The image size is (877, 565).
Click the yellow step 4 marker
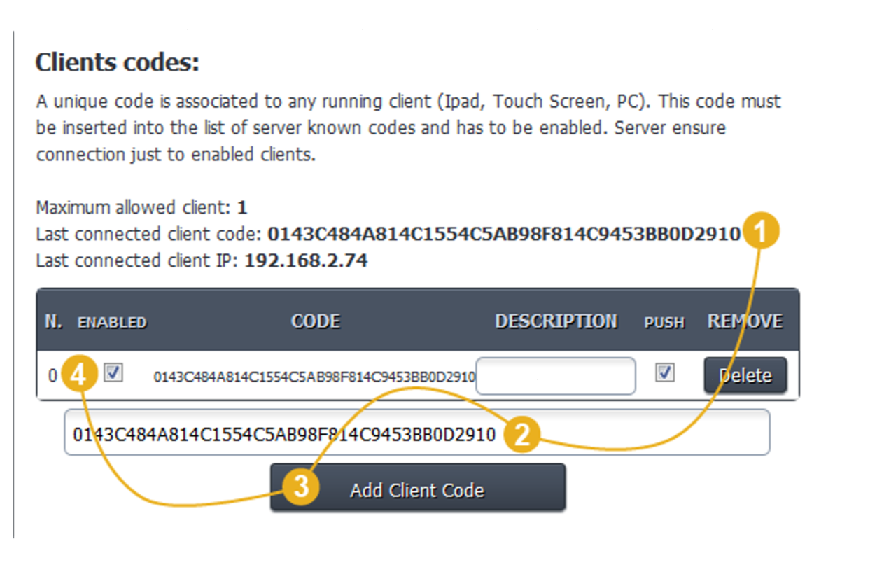[79, 376]
